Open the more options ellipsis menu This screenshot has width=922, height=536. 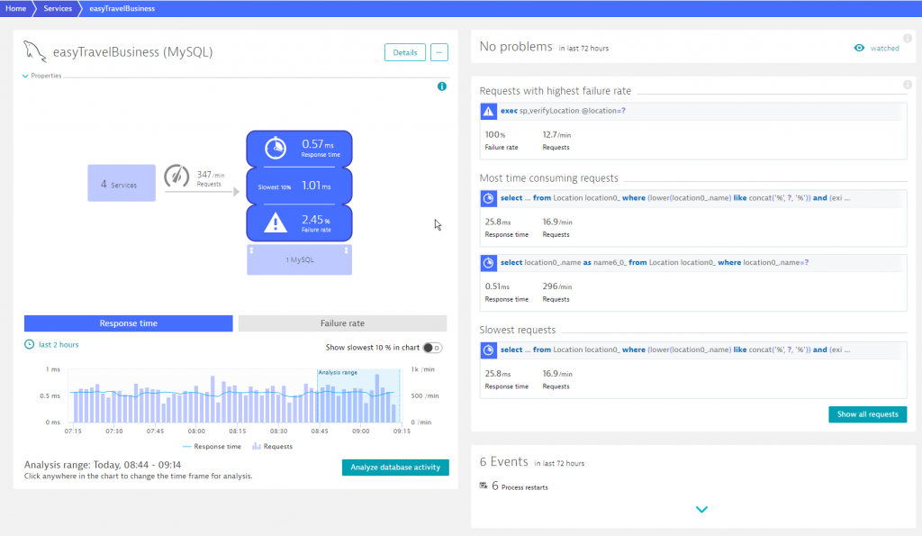click(x=438, y=52)
